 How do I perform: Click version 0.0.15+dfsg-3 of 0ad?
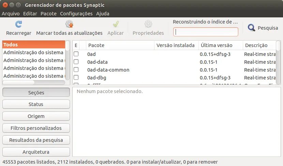pyautogui.click(x=215, y=54)
